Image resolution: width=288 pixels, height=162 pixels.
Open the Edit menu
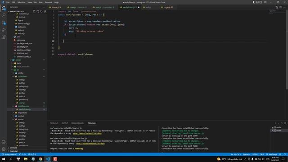[x=13, y=2]
